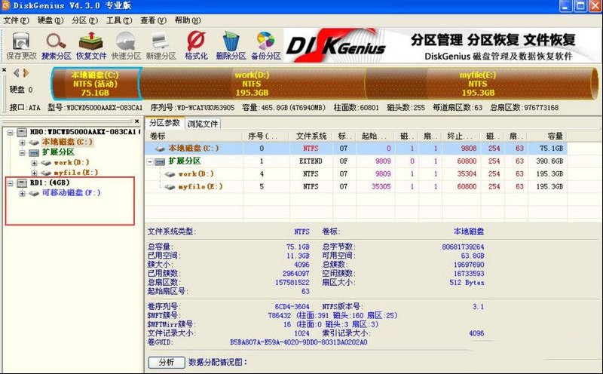
Task: Click the 容量 column header
Action: click(547, 136)
